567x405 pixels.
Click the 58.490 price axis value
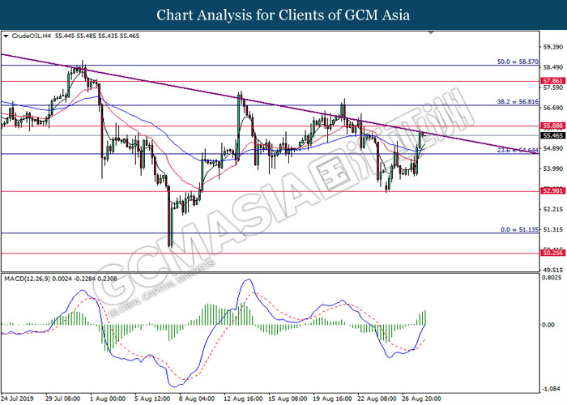click(553, 67)
